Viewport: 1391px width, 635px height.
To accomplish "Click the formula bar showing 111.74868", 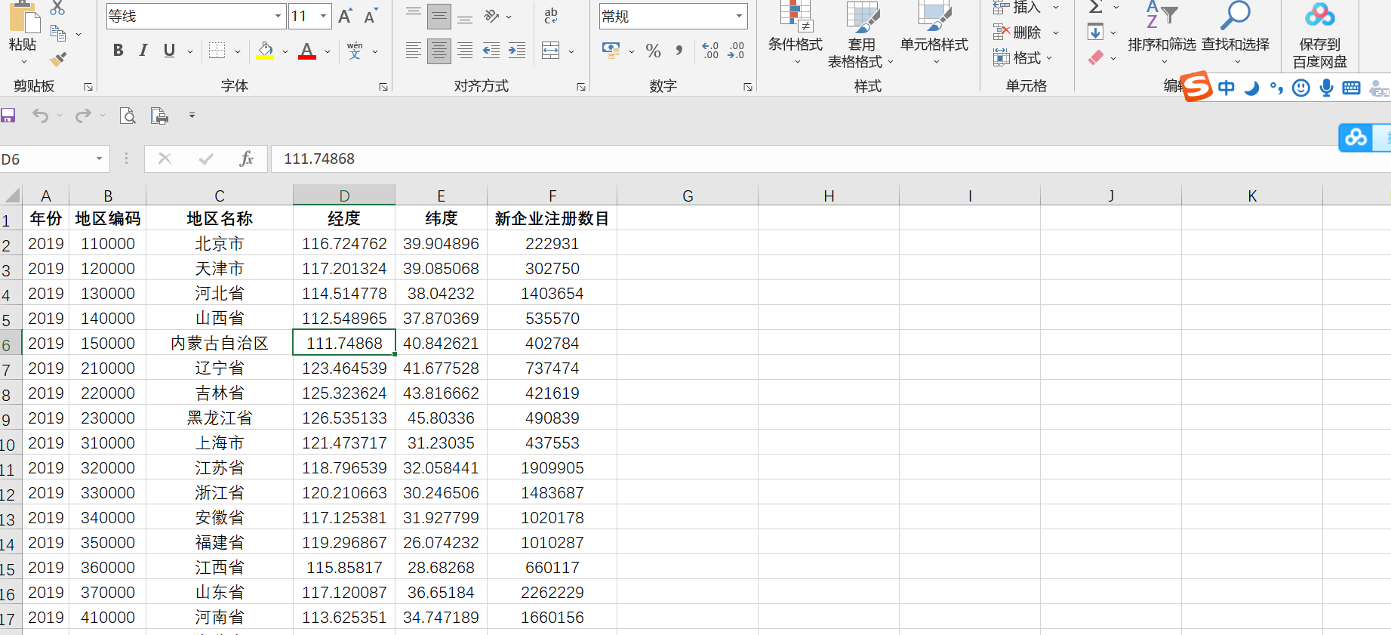I will pyautogui.click(x=830, y=159).
